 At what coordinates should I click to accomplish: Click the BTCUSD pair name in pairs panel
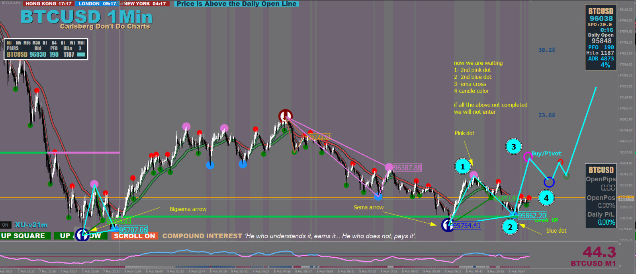pyautogui.click(x=17, y=54)
